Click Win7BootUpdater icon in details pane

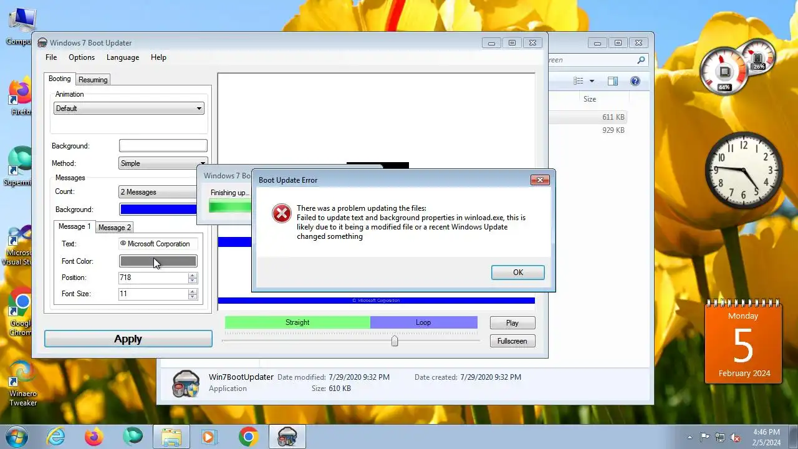(x=186, y=384)
